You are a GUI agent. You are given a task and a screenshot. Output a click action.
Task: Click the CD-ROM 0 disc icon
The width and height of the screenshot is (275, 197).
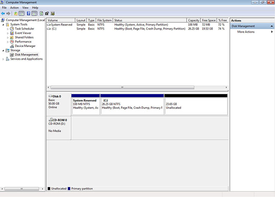pyautogui.click(x=50, y=120)
